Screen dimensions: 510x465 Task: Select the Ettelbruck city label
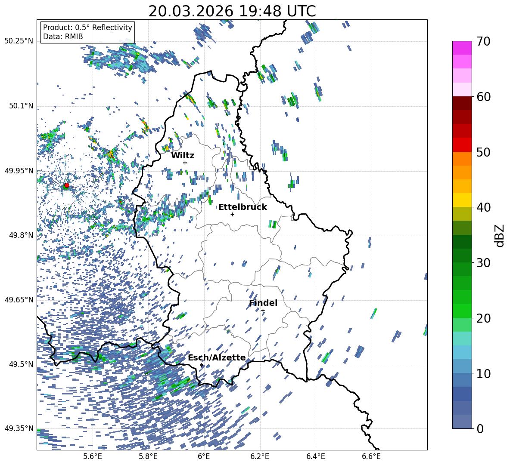tap(243, 207)
